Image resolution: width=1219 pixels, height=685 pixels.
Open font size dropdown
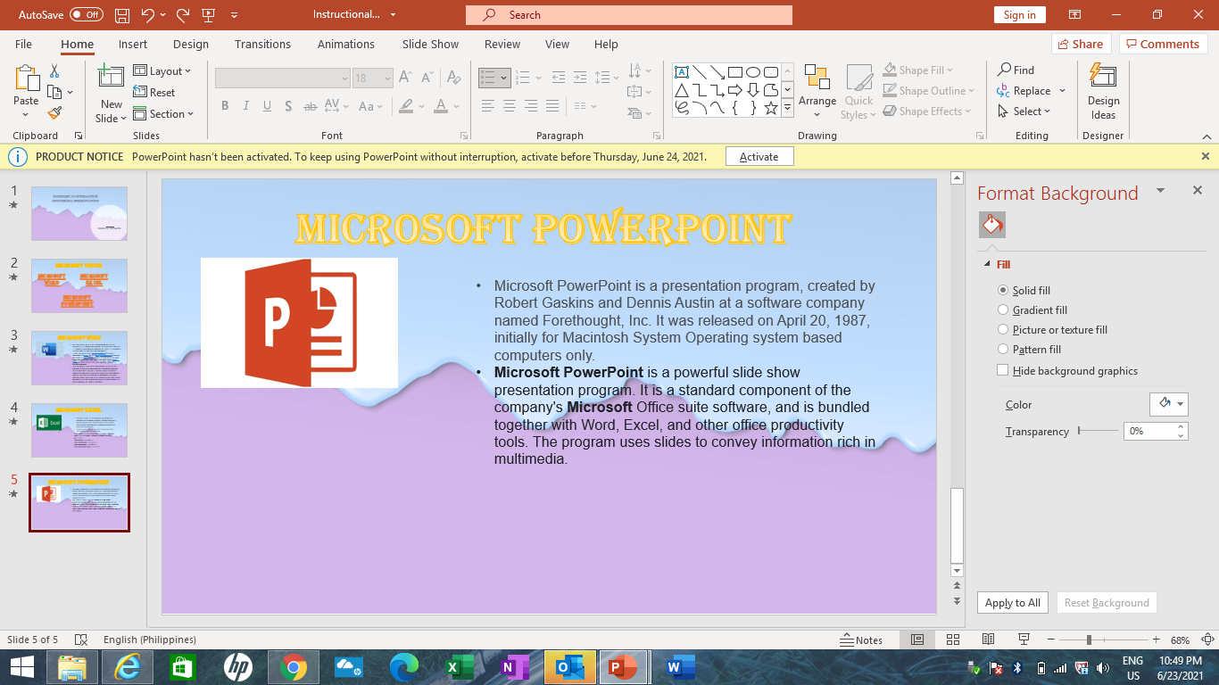tap(387, 78)
